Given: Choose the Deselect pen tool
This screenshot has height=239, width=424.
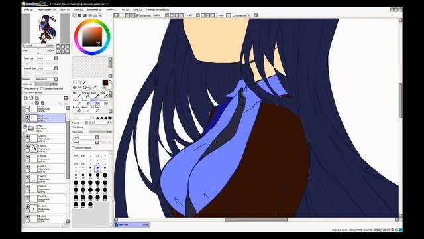Looking at the screenshot, I should (x=104, y=102).
